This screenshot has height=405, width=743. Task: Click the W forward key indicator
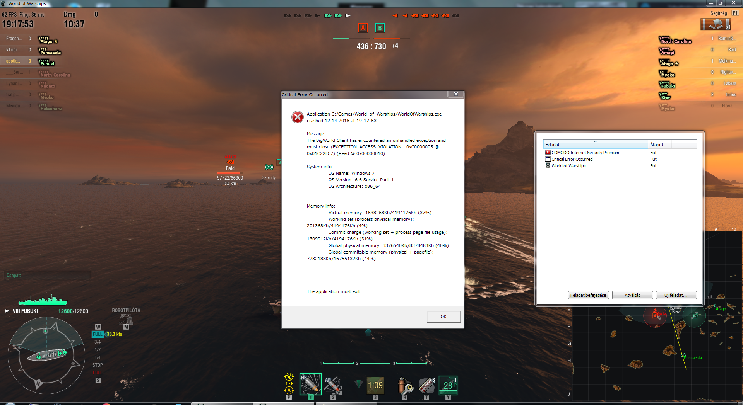(x=98, y=327)
